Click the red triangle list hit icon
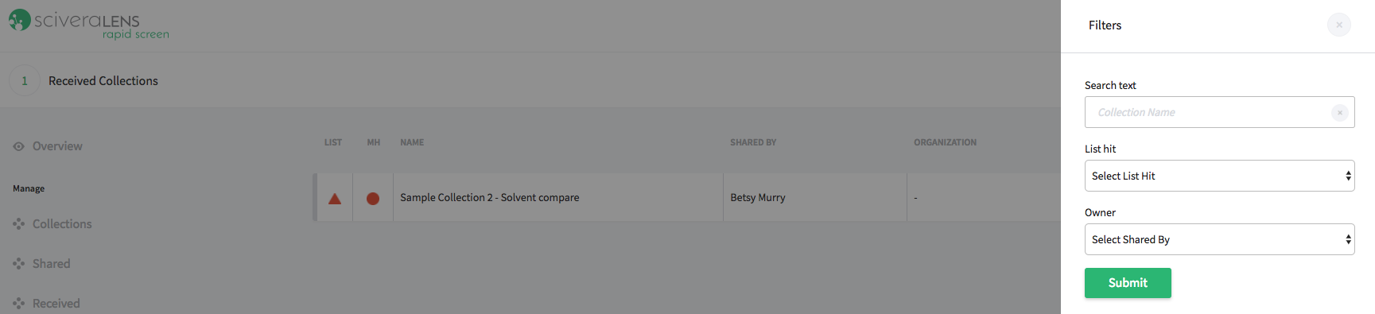1375x314 pixels. (x=335, y=199)
